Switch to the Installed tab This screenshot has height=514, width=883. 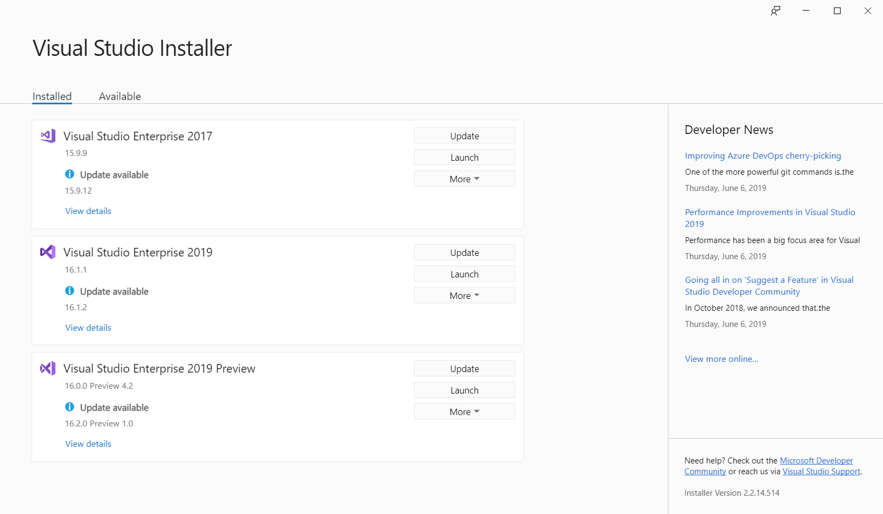(52, 96)
